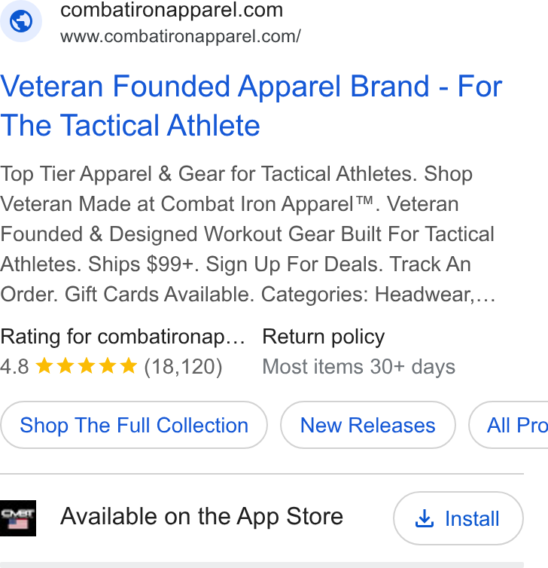This screenshot has height=568, width=548.
Task: Click the www.combatironapparel.com/ URL text
Action: click(x=181, y=36)
